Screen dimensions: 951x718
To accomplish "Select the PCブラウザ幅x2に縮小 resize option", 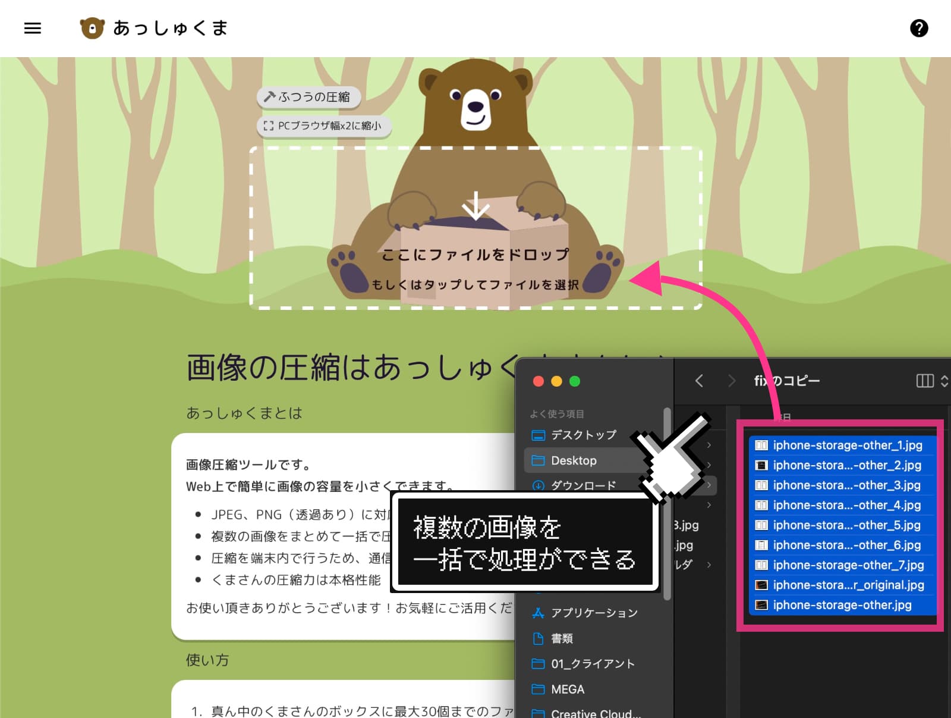I will tap(324, 126).
